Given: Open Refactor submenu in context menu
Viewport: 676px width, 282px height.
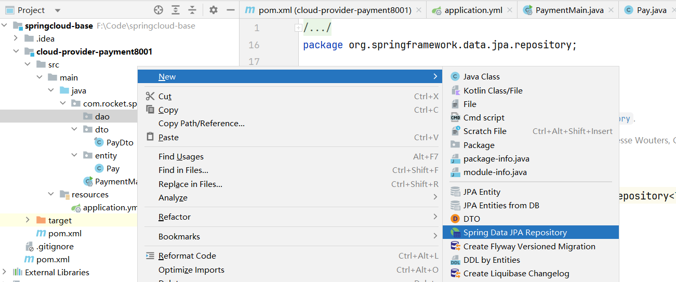Looking at the screenshot, I should [175, 217].
